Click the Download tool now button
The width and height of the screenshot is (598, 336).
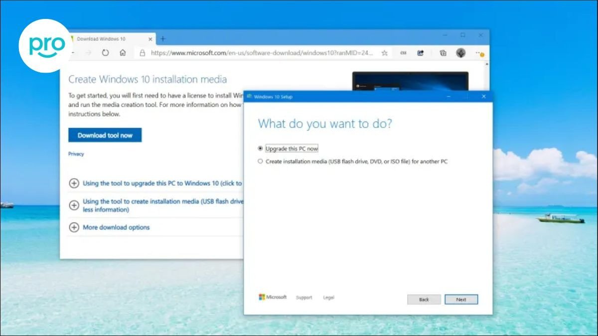pyautogui.click(x=105, y=134)
